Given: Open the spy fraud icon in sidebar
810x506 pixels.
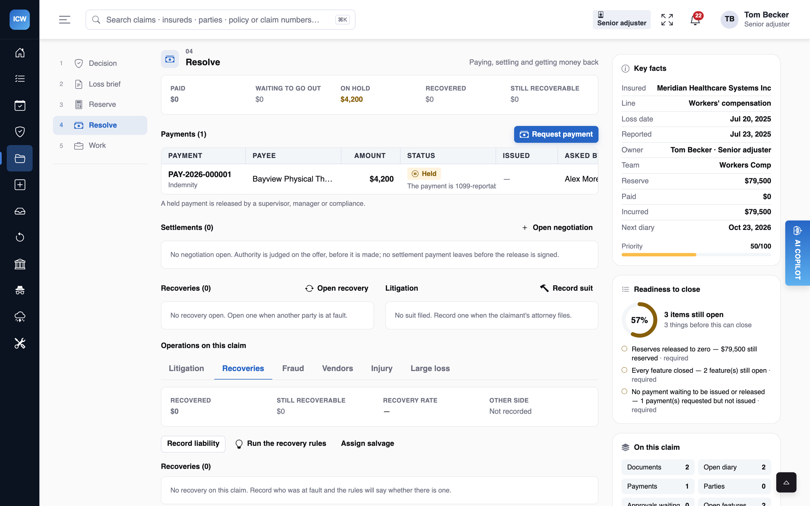Looking at the screenshot, I should [x=20, y=290].
